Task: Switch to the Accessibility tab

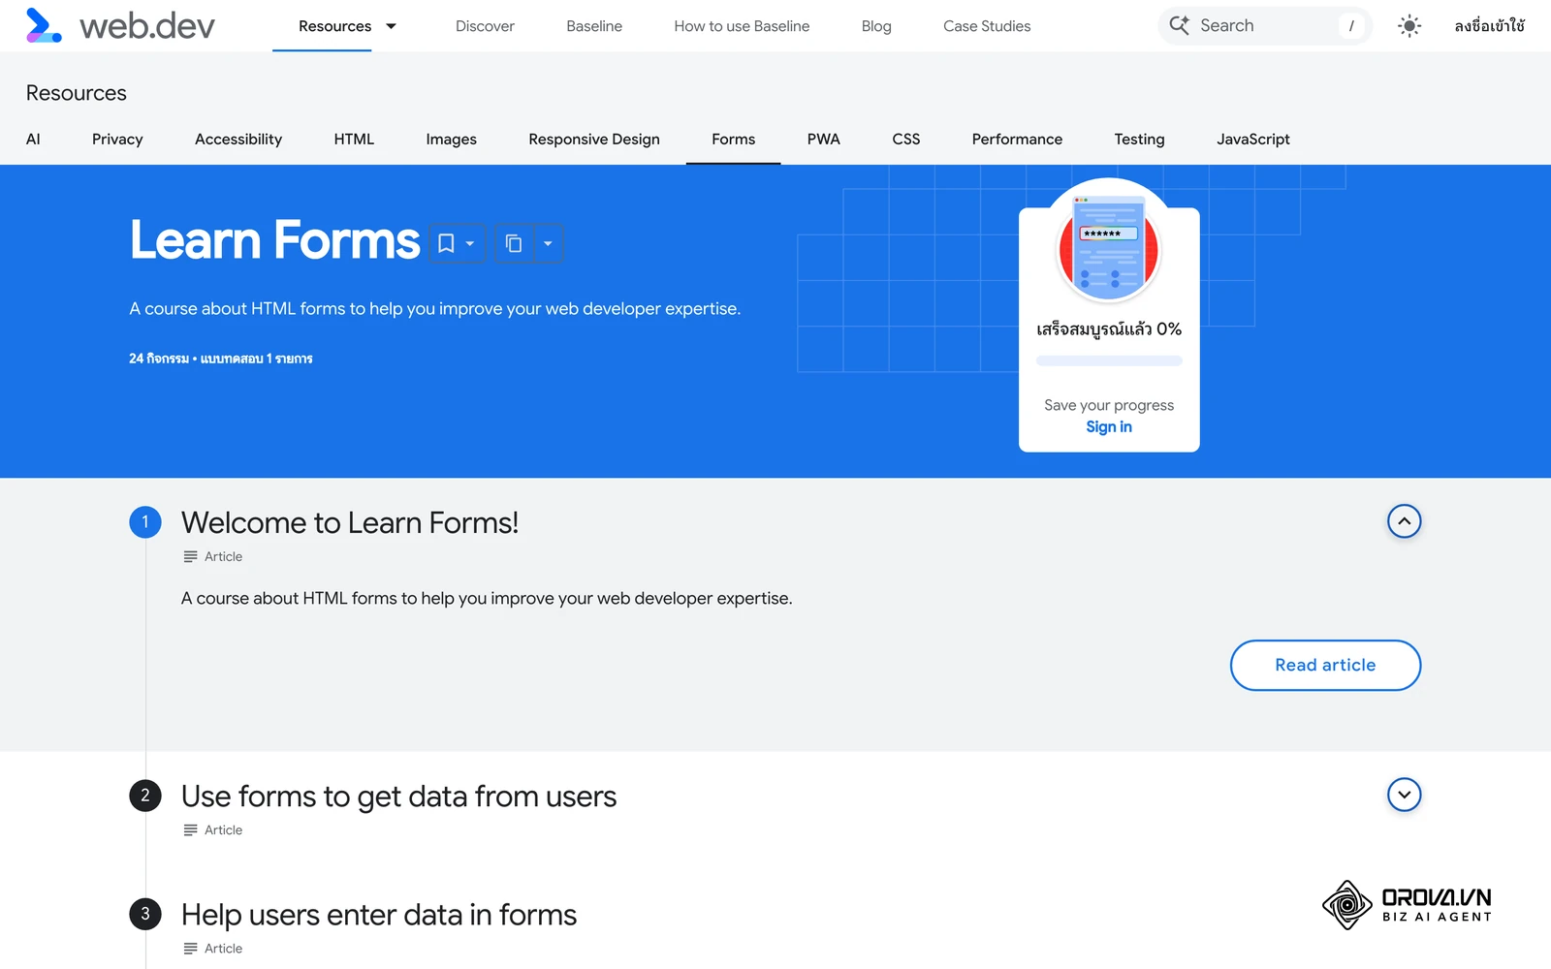Action: tap(238, 139)
